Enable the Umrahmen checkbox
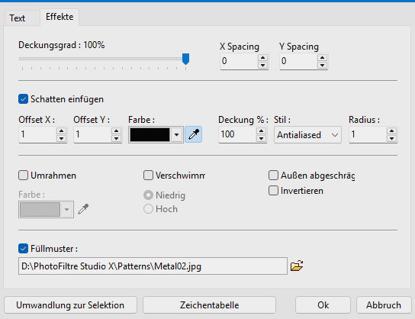 [x=24, y=176]
